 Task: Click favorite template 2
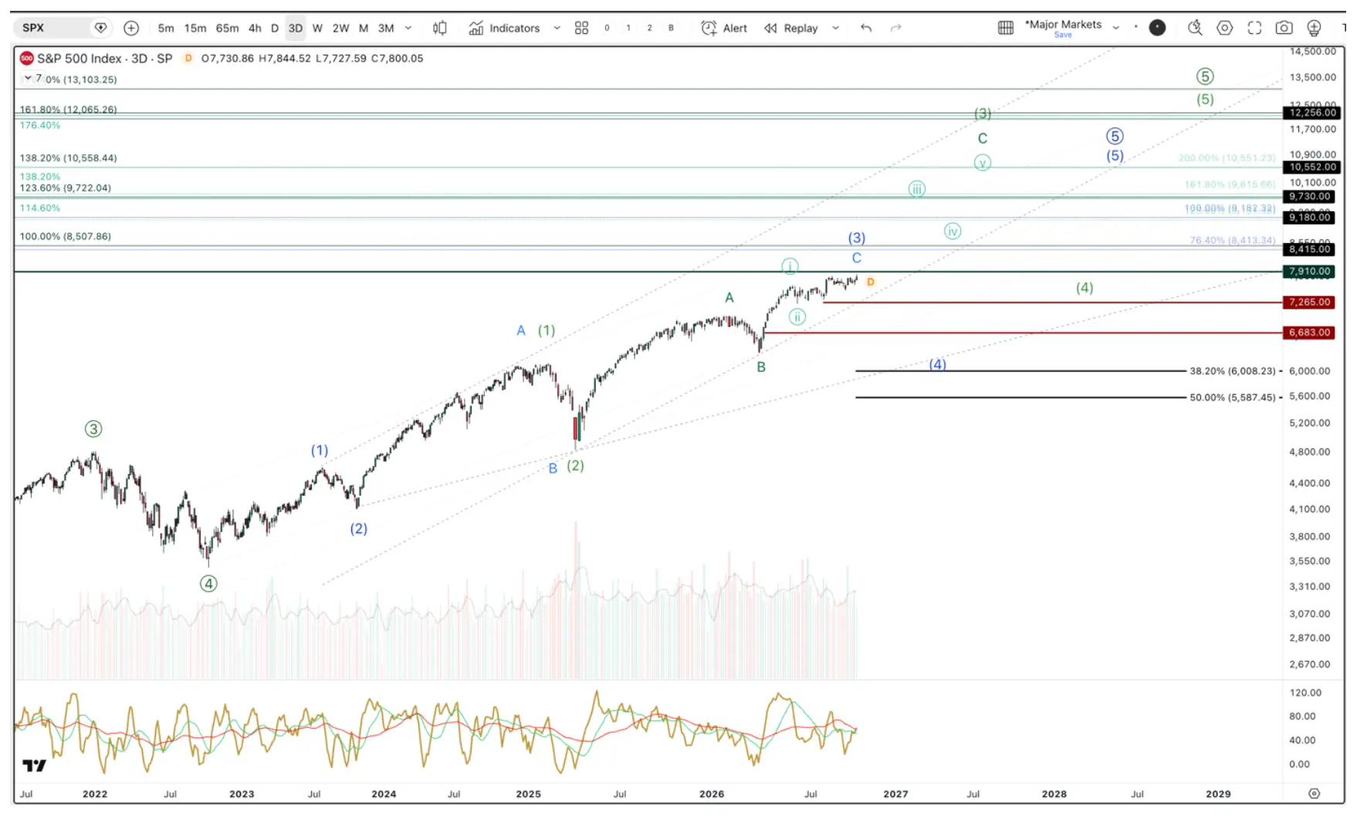click(x=650, y=28)
